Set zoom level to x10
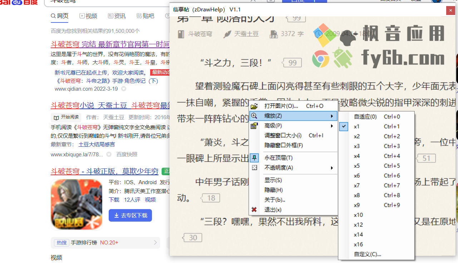This screenshot has height=263, width=458. [x=376, y=215]
